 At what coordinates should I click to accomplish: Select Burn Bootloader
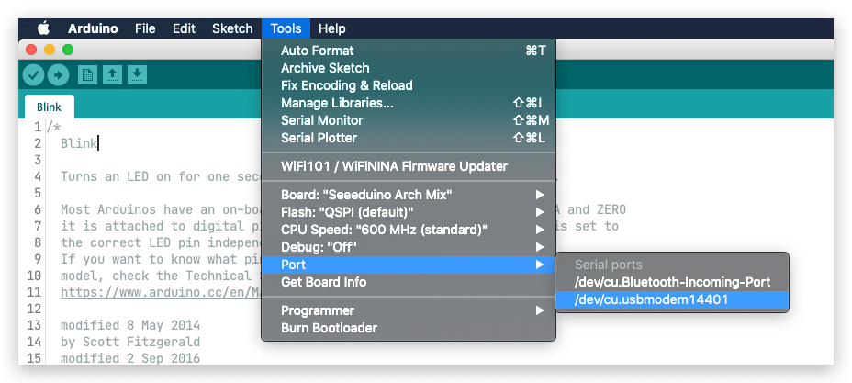(x=409, y=328)
